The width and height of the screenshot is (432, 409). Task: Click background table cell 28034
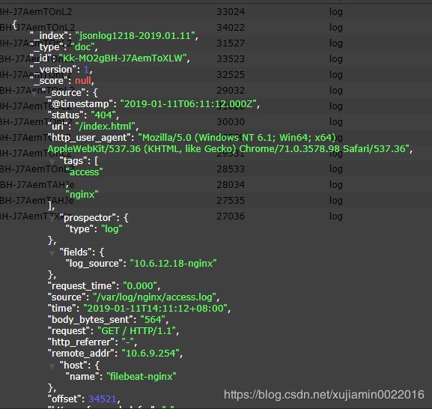231,185
